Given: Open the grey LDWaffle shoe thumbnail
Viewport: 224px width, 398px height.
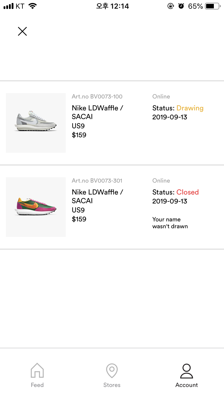Looking at the screenshot, I should point(36,123).
